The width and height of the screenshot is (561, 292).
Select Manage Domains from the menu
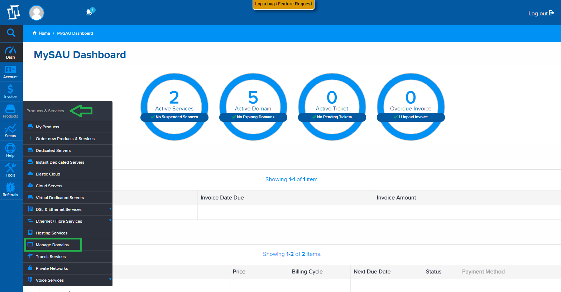[x=52, y=245]
